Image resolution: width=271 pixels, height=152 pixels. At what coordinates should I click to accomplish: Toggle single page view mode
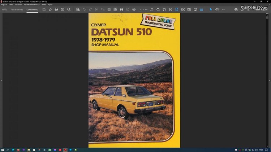pyautogui.click(x=177, y=9)
